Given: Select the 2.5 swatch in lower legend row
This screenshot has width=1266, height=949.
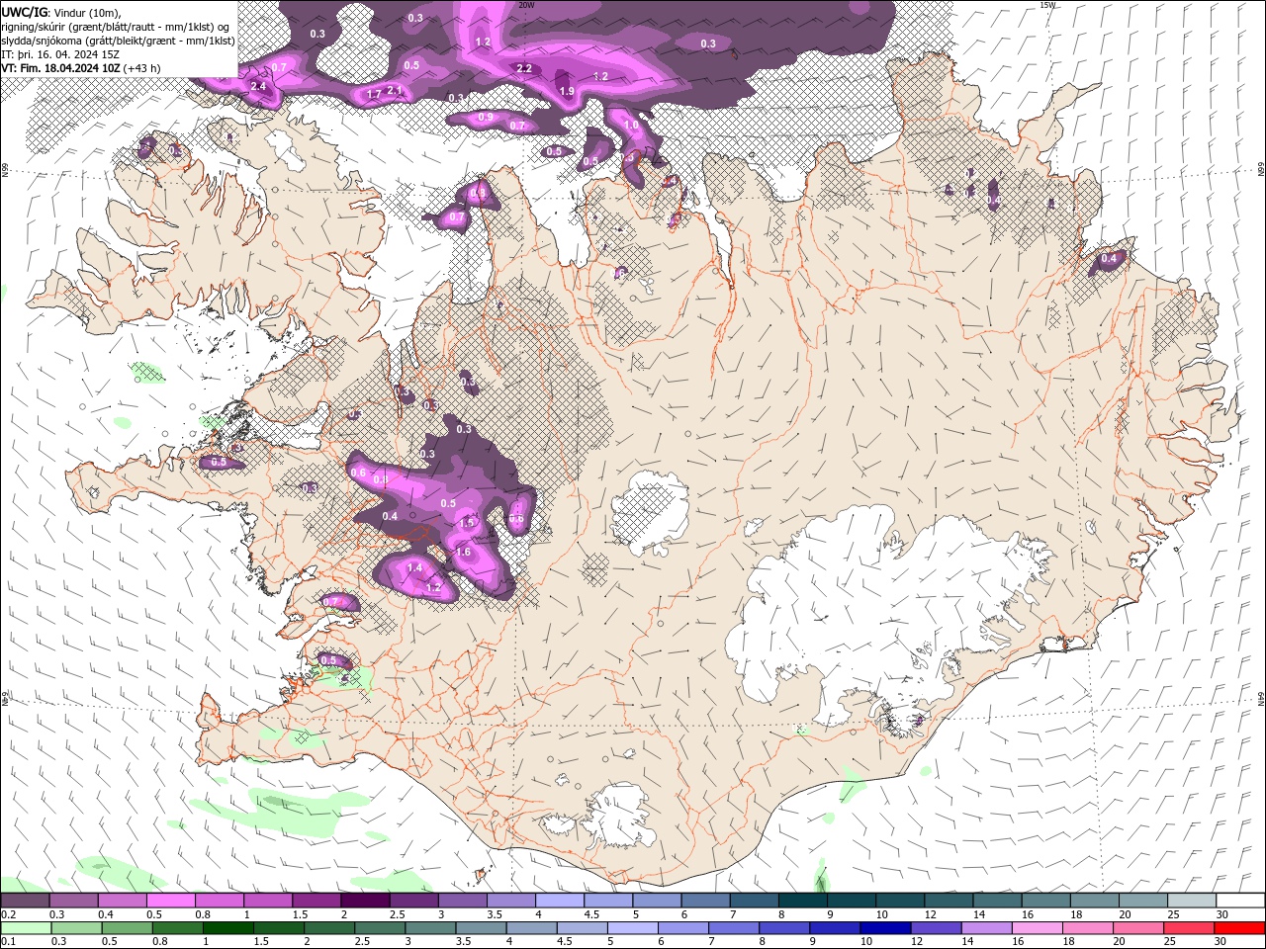Looking at the screenshot, I should click(380, 928).
